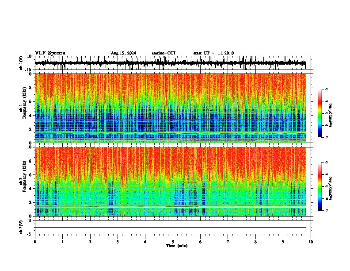Click time axis tick label "3"
This screenshot has width=350, height=271.
click(118, 242)
